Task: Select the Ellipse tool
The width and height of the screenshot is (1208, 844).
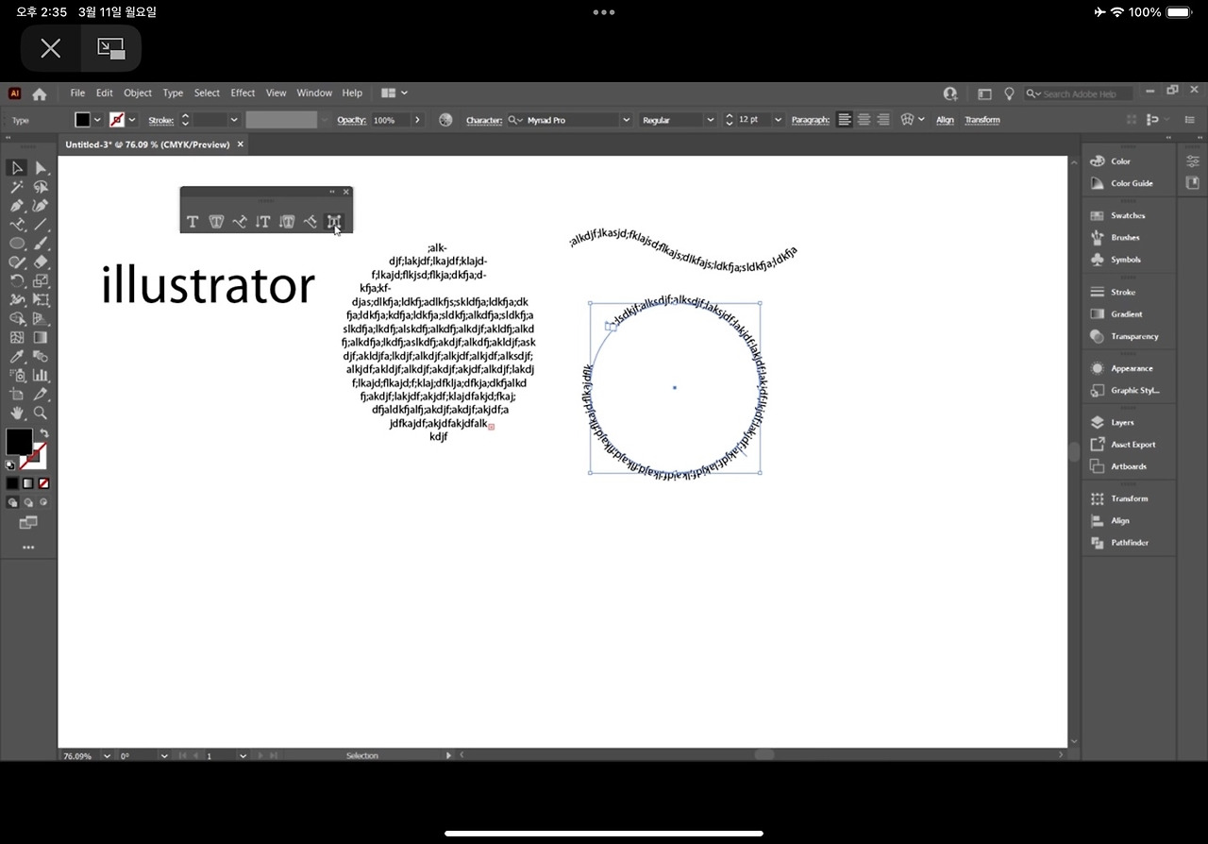Action: tap(17, 244)
